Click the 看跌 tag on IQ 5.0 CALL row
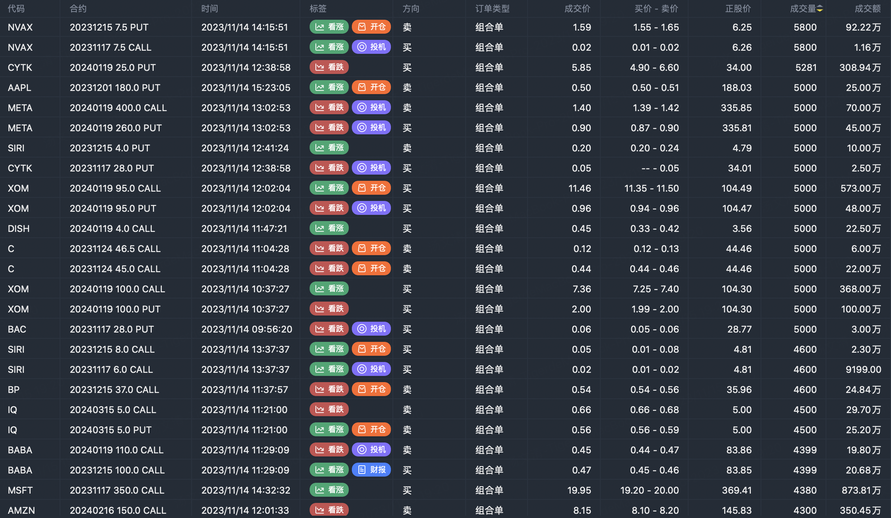The width and height of the screenshot is (891, 518). tap(329, 409)
